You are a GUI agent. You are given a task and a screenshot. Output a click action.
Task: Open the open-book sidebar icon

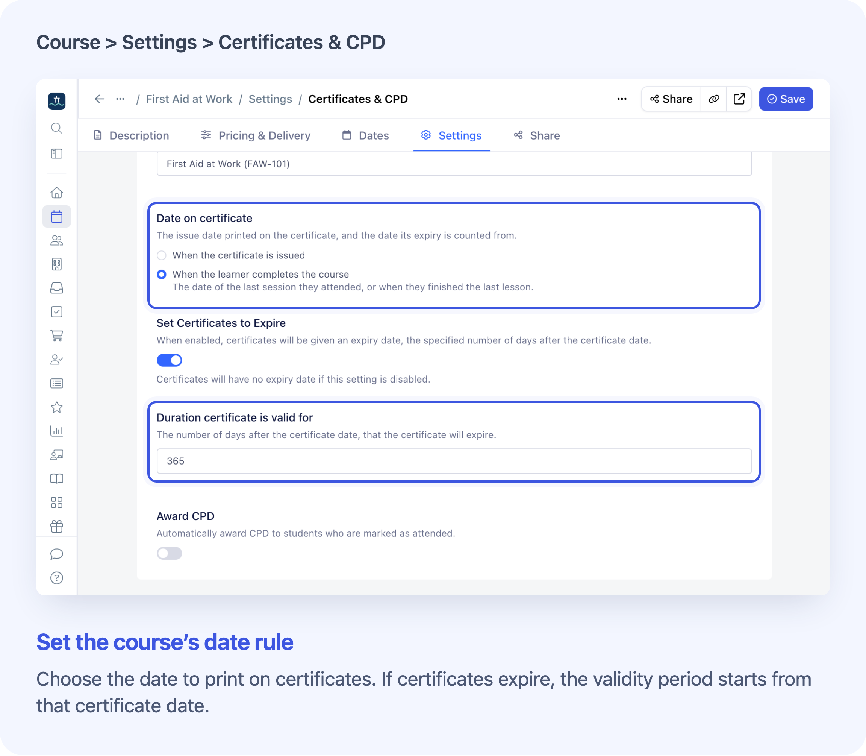click(56, 478)
